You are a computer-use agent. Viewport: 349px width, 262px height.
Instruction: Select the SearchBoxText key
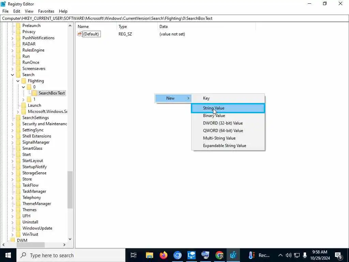pos(52,93)
